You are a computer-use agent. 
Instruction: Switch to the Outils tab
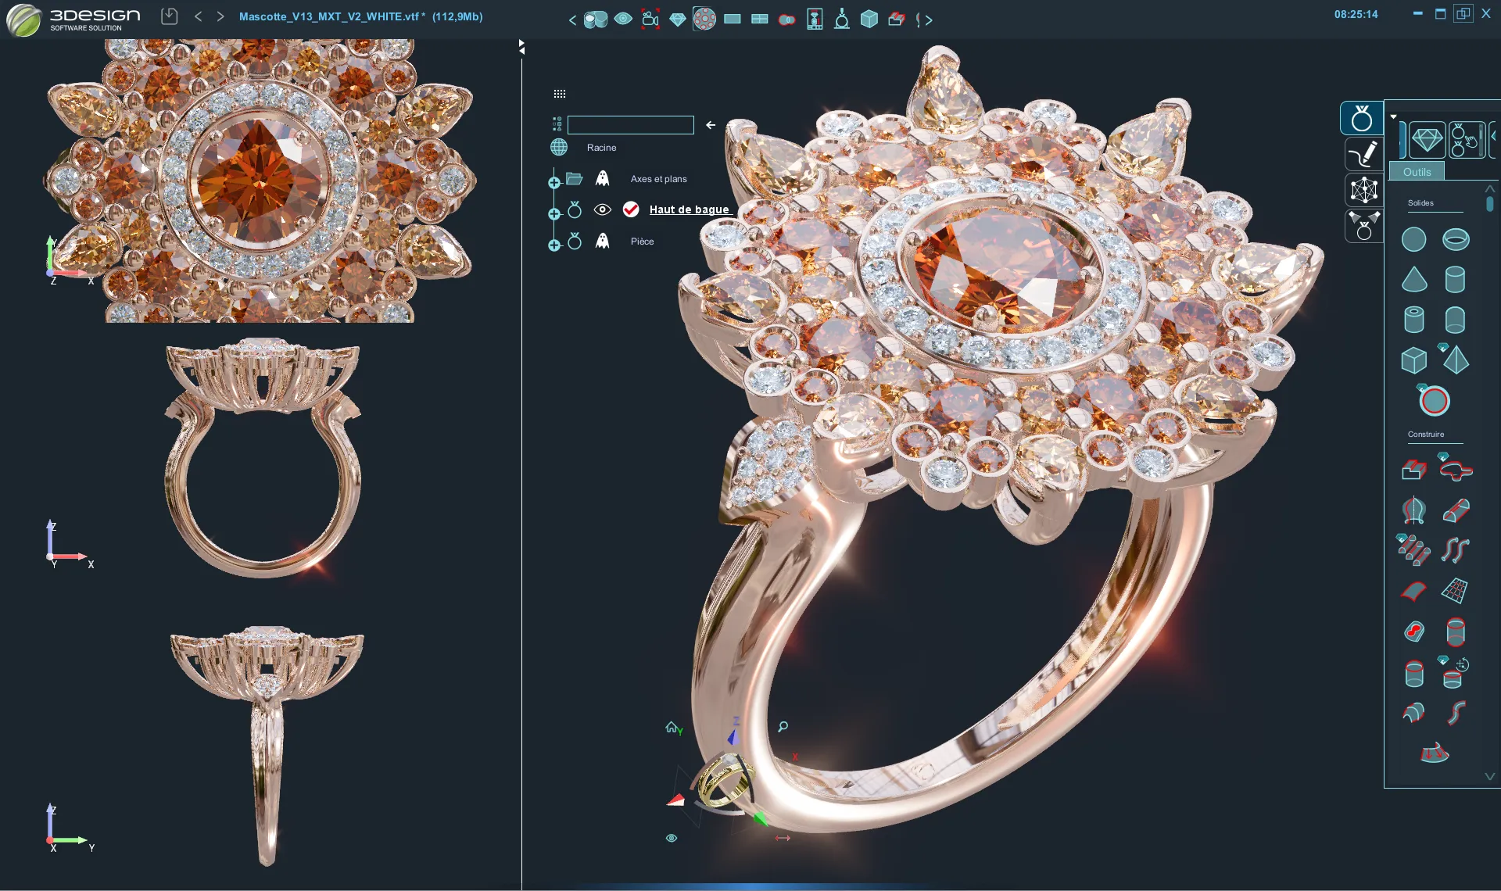(x=1417, y=172)
